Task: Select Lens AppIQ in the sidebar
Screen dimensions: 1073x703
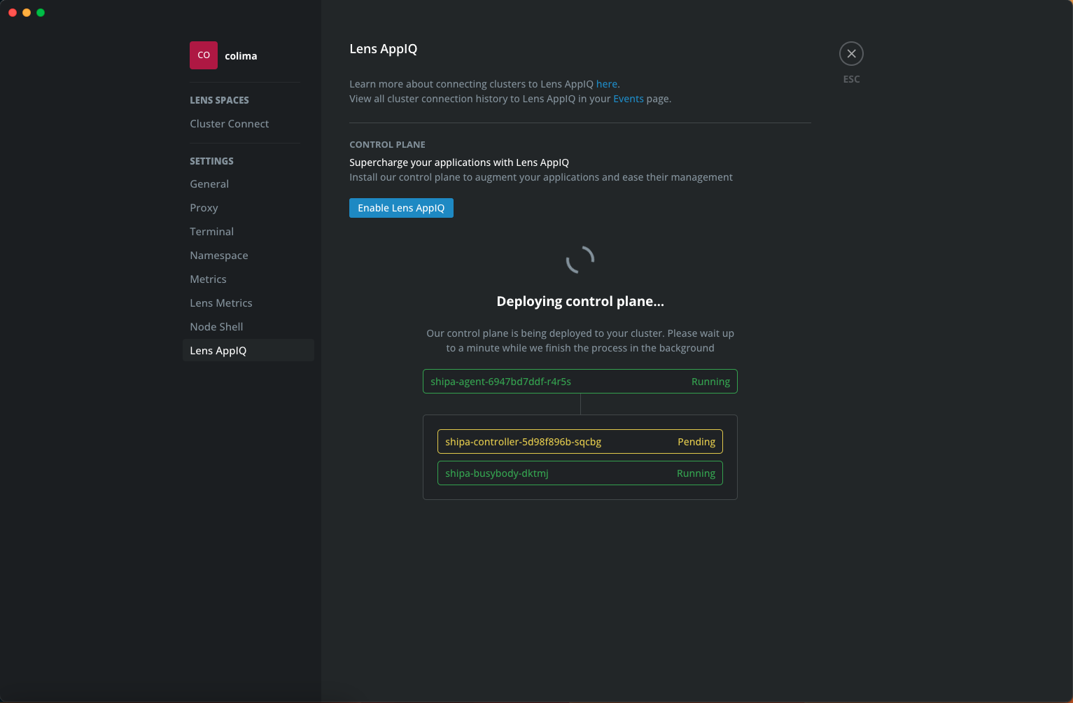Action: coord(248,351)
